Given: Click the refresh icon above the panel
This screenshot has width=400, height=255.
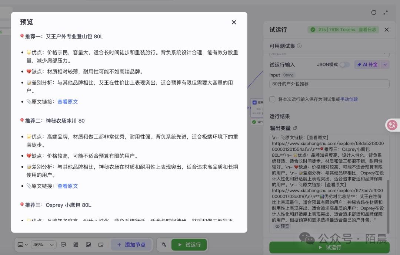Looking at the screenshot, I should point(374,13).
